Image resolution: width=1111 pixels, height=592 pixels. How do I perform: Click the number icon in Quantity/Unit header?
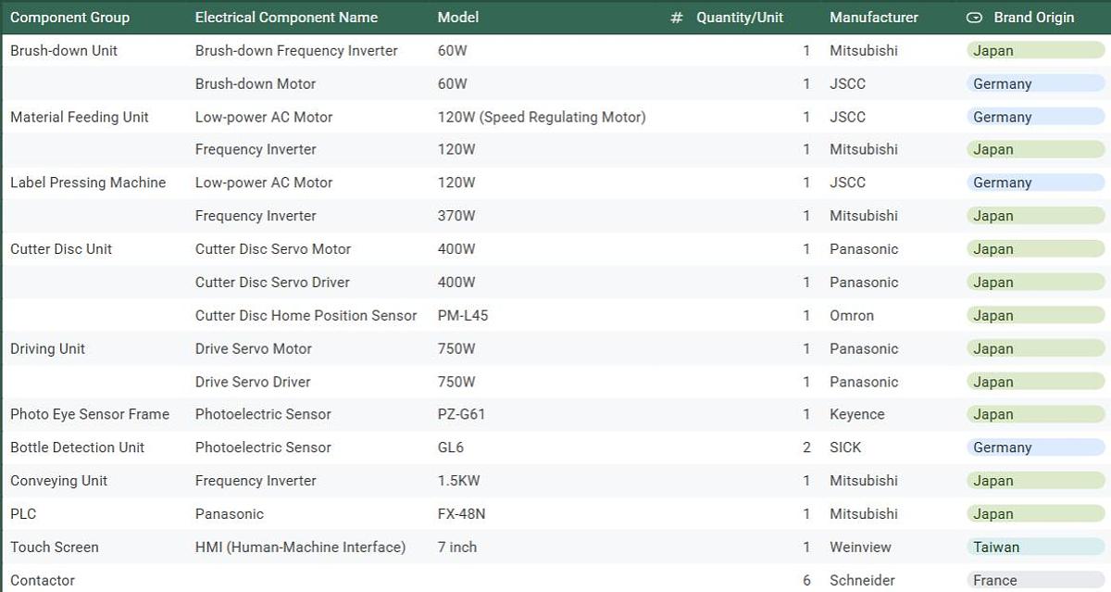(676, 18)
